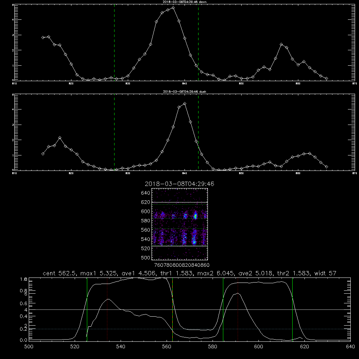359x359 pixels.
Task: Select the highest diamond peak in dusk plot
Action: [x=185, y=103]
